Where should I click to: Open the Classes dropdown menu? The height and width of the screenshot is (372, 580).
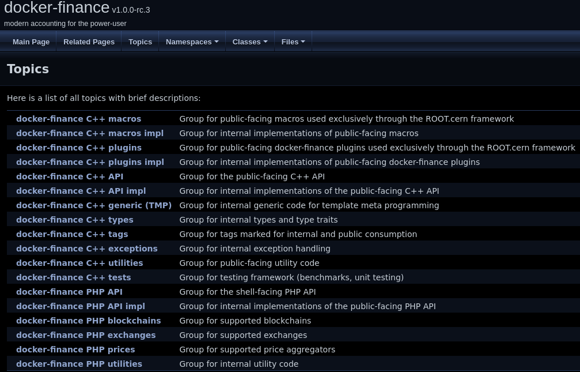pos(249,42)
